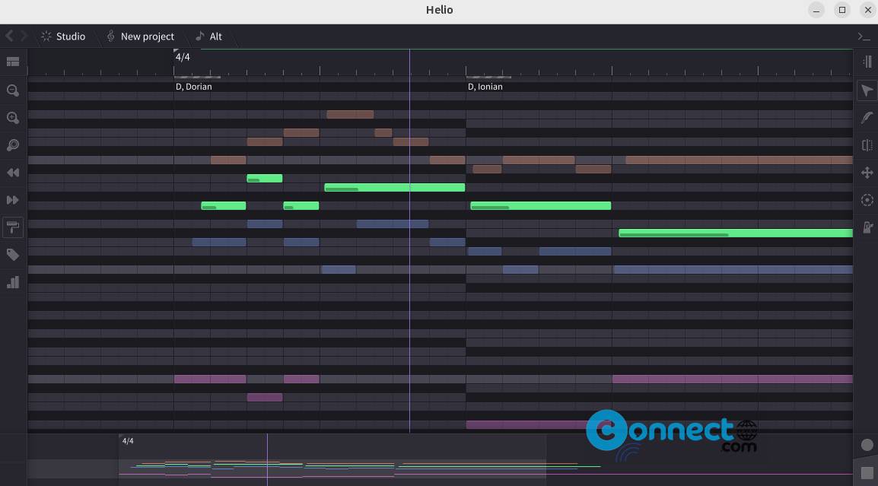Toggle the cursor selection tool
Image resolution: width=878 pixels, height=486 pixels.
[867, 91]
